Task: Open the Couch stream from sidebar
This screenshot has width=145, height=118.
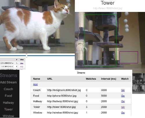Action: pos(8,89)
